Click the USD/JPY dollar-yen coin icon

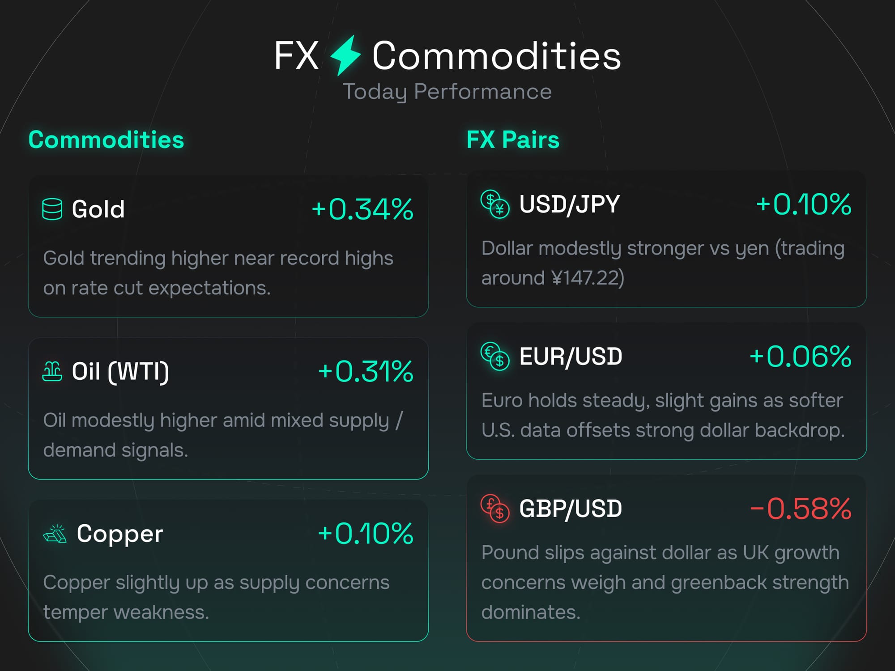(494, 204)
